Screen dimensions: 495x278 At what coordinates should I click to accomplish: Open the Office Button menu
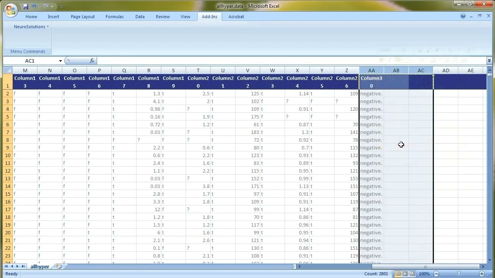click(11, 9)
